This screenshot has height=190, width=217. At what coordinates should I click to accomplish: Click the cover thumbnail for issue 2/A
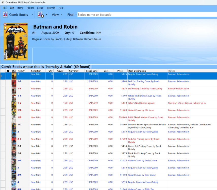click(x=13, y=162)
